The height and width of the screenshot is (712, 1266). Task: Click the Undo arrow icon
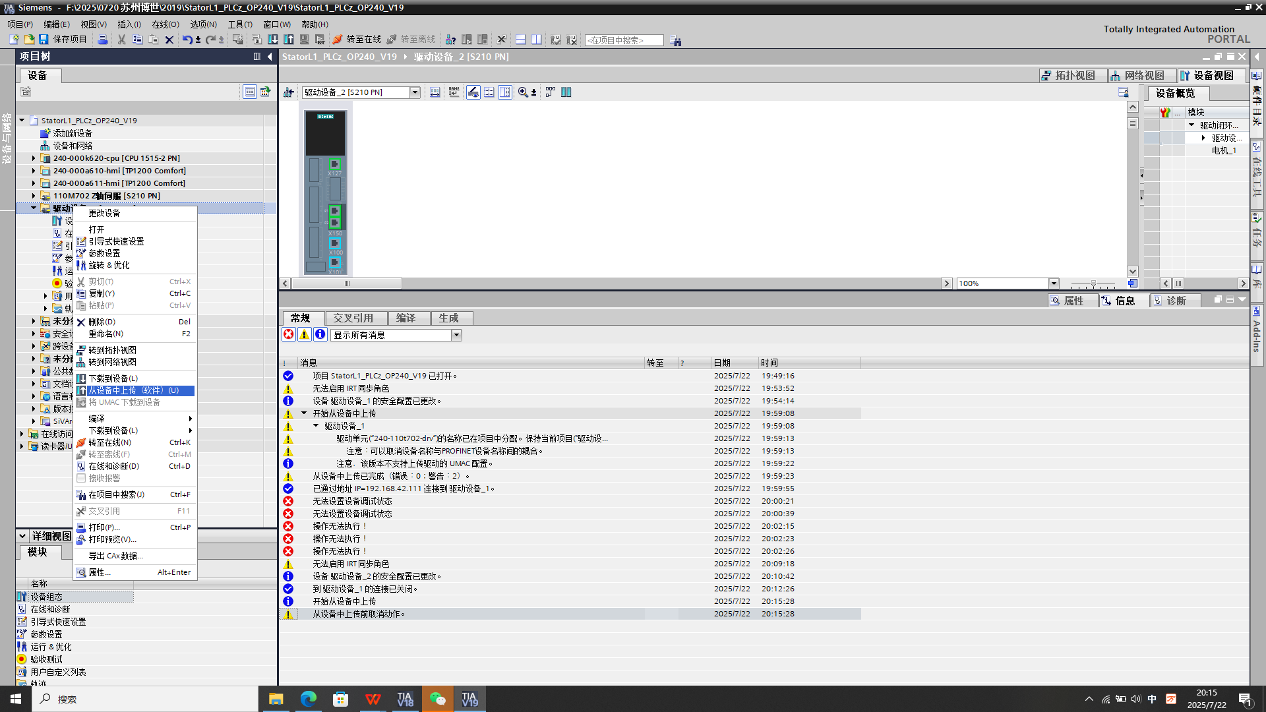tap(187, 40)
